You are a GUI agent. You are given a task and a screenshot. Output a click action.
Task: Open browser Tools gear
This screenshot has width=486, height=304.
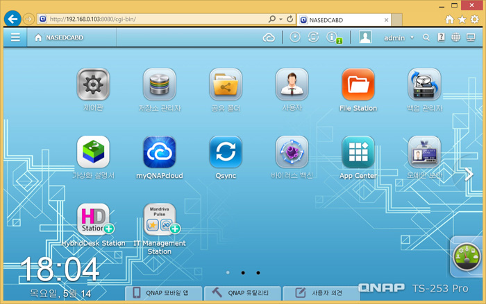pyautogui.click(x=474, y=19)
